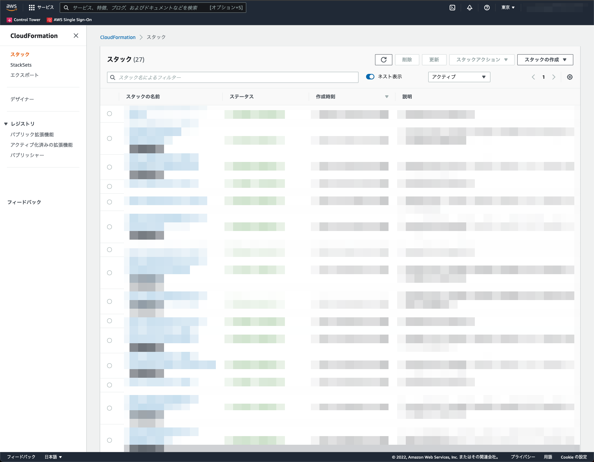Select the eighth stack radio button
The image size is (594, 462).
109,273
